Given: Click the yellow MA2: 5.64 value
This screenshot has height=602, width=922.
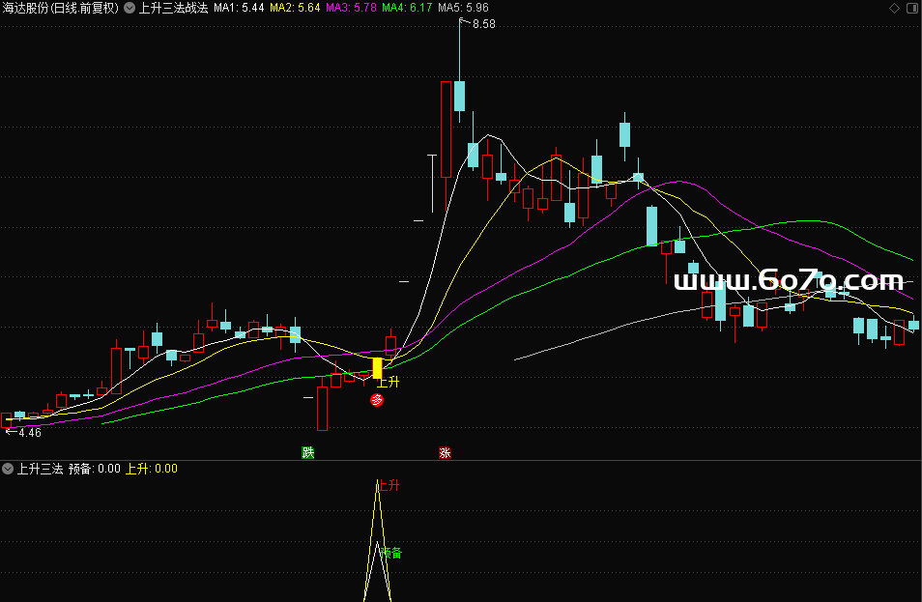Looking at the screenshot, I should [x=295, y=8].
